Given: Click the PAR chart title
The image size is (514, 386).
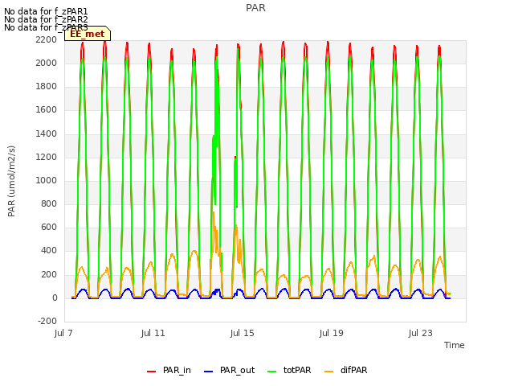Looking at the screenshot, I should tap(255, 8).
